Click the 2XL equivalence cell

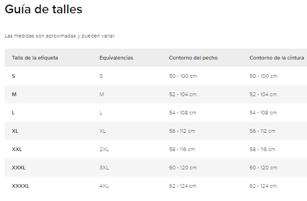tap(104, 149)
